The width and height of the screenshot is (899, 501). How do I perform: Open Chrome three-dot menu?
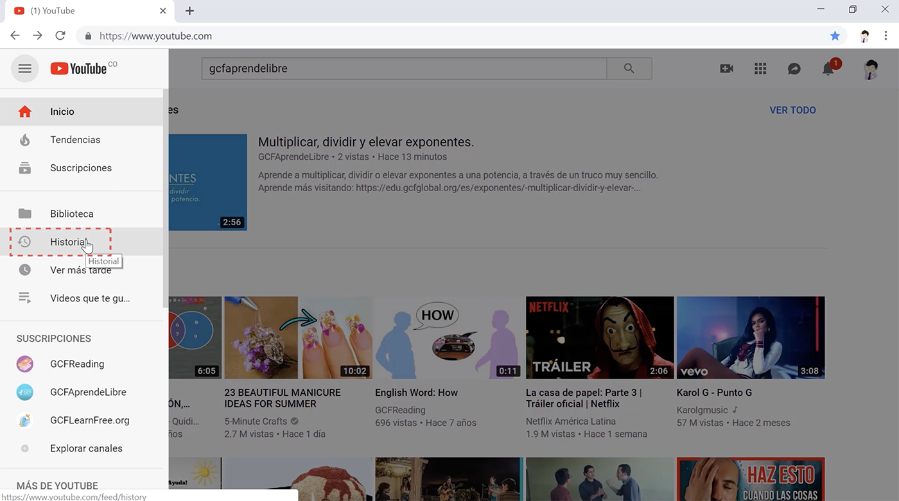(886, 36)
